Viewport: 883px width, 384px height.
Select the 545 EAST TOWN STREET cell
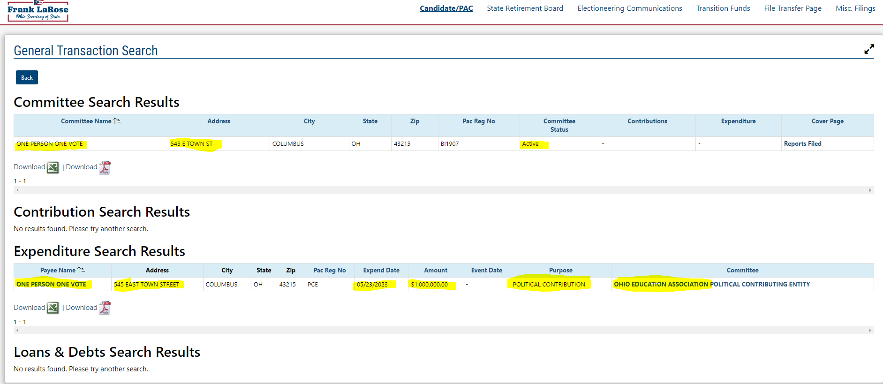[x=157, y=284]
